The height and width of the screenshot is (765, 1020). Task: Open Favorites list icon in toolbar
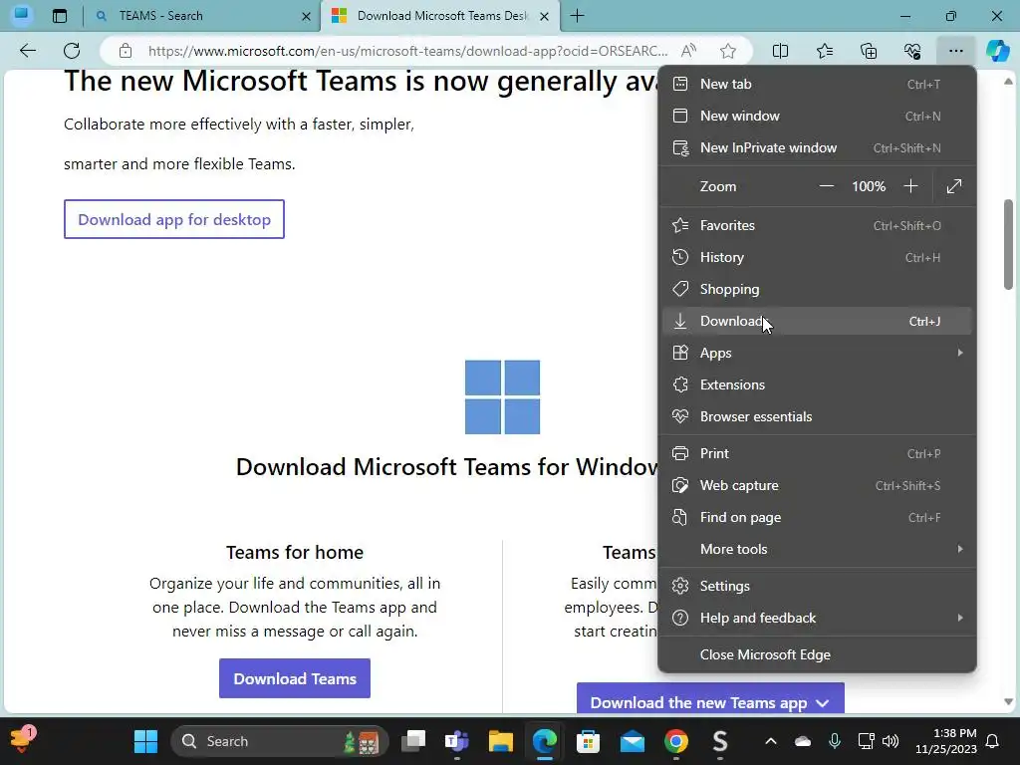tap(824, 51)
